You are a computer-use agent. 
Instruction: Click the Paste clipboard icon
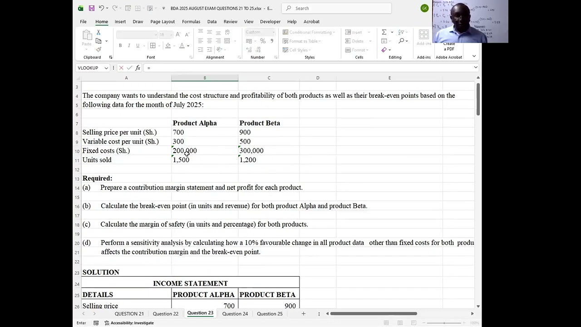coord(86,35)
